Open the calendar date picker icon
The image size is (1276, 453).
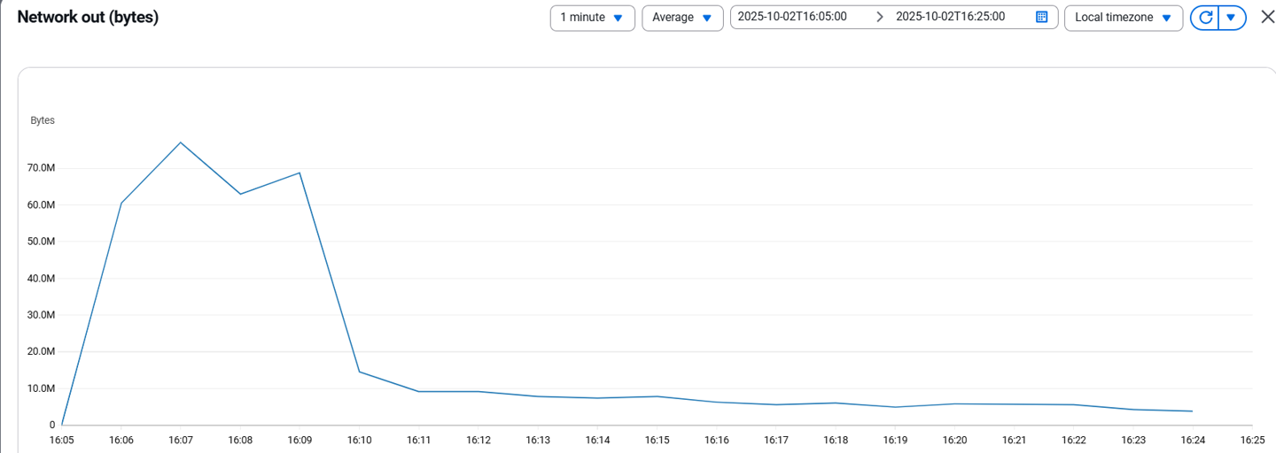point(1042,17)
